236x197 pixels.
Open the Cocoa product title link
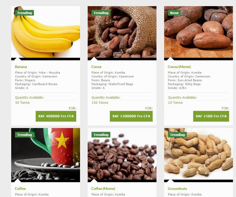(x=96, y=67)
